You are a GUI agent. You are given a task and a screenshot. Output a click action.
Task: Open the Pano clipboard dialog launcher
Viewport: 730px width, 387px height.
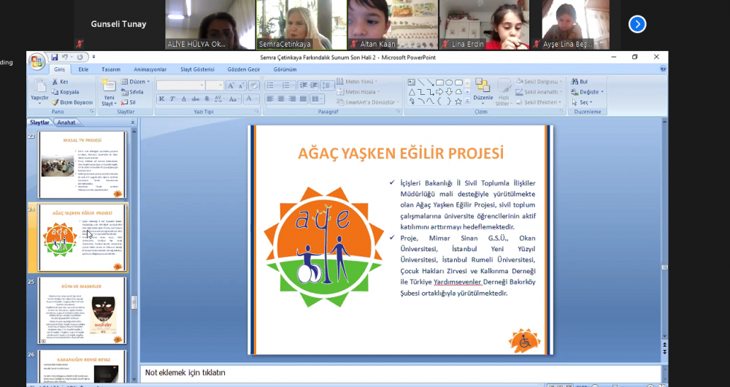point(92,112)
